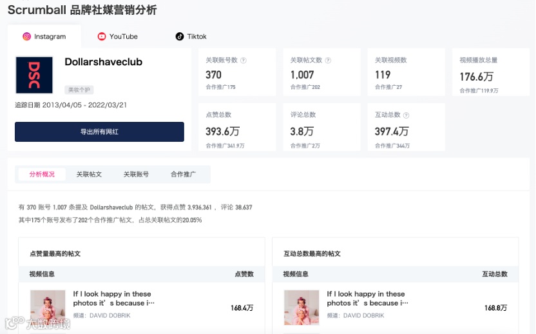Click the 互动总数 column header
Screen dimensions: 536x334
[495, 274]
